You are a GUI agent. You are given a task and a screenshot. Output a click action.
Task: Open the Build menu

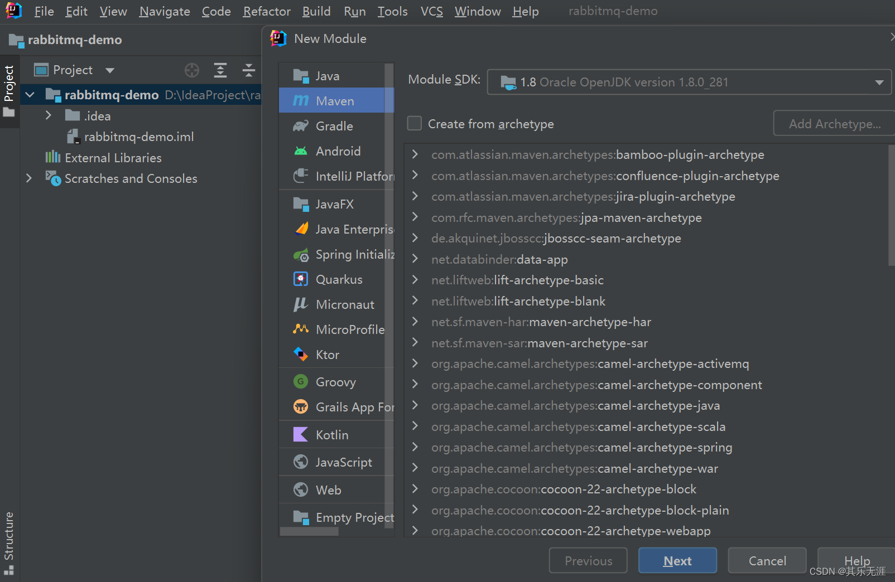pos(316,11)
